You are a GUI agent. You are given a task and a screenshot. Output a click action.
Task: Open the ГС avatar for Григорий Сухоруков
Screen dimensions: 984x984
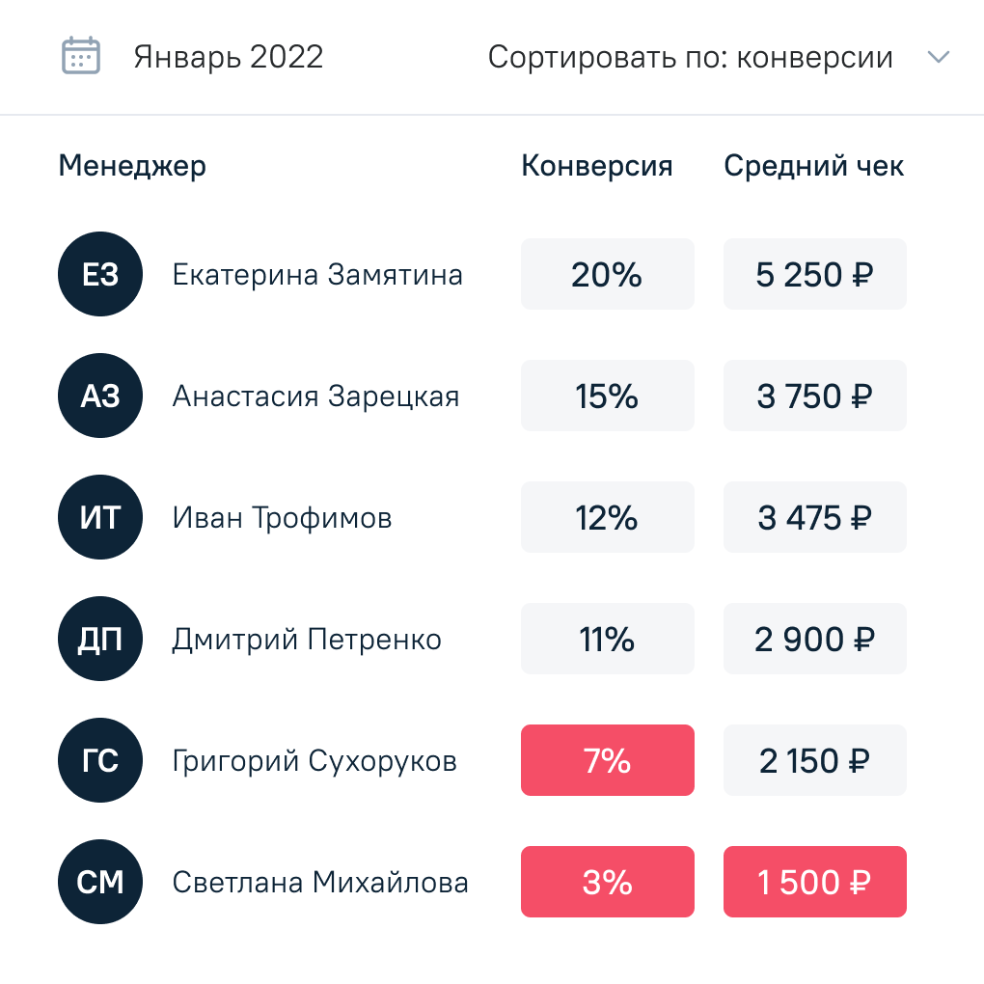pos(100,760)
